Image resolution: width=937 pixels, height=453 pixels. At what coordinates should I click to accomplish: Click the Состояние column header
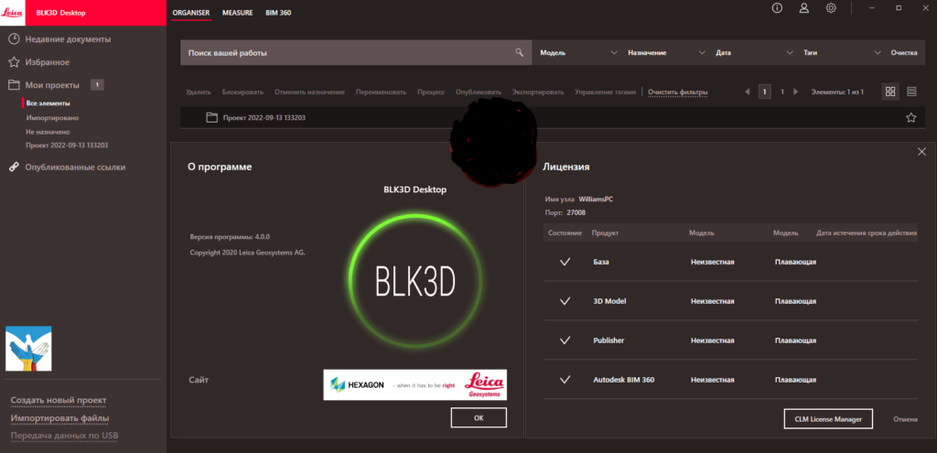click(x=565, y=233)
